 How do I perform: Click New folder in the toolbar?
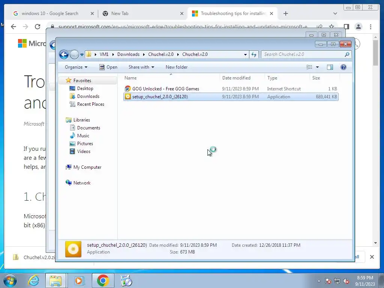[177, 67]
